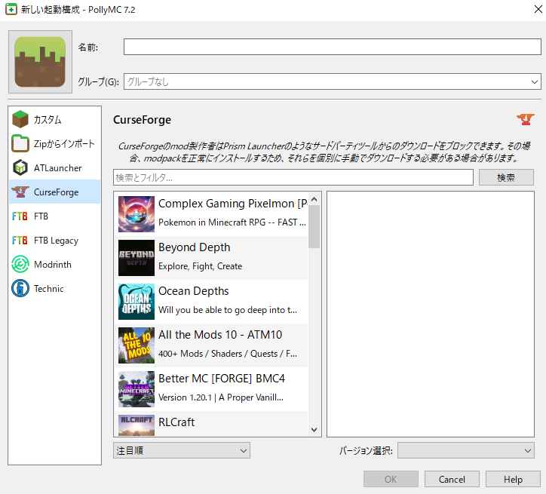546x494 pixels.
Task: Click the 検索 search button
Action: click(x=506, y=177)
